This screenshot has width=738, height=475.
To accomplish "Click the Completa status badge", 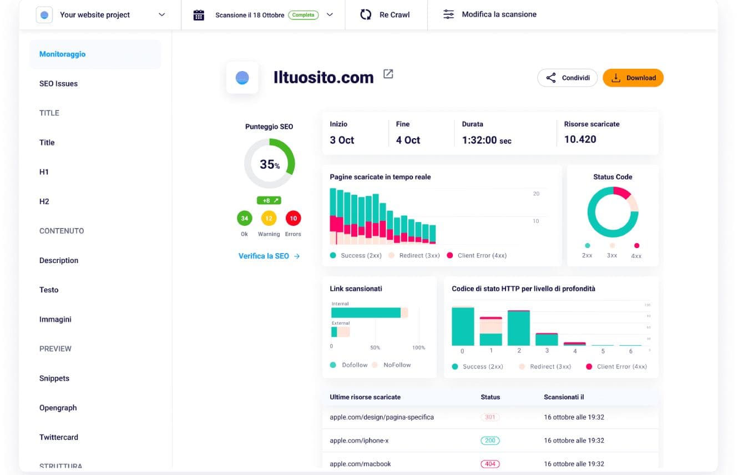I will click(x=303, y=15).
